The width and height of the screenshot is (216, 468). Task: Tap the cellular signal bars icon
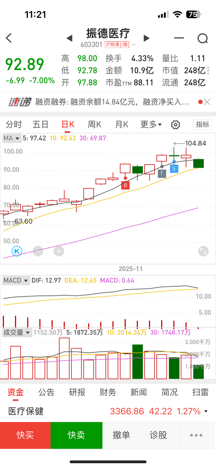click(x=163, y=15)
